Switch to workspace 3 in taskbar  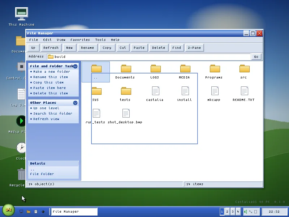tap(233, 212)
